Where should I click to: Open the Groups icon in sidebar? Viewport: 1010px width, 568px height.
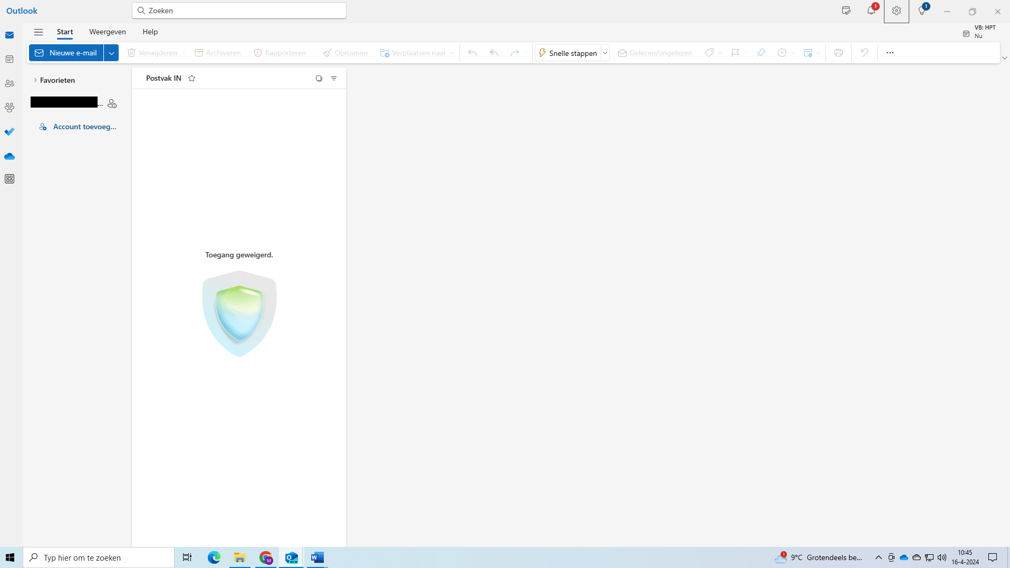click(9, 108)
